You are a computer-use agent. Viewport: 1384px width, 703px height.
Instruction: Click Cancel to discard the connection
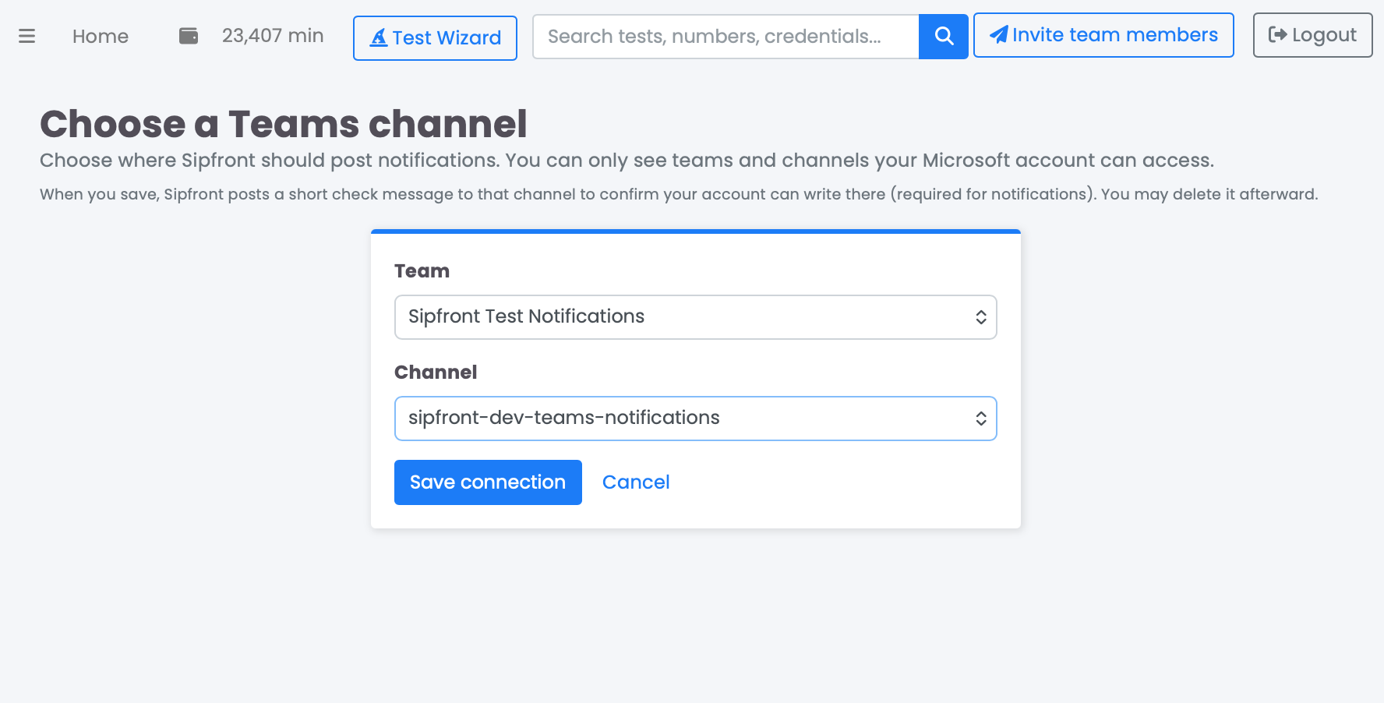(636, 482)
